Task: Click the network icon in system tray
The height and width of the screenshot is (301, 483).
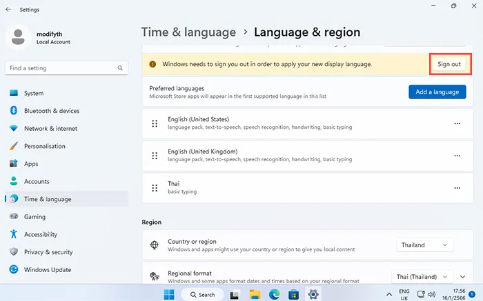Action: click(x=421, y=294)
